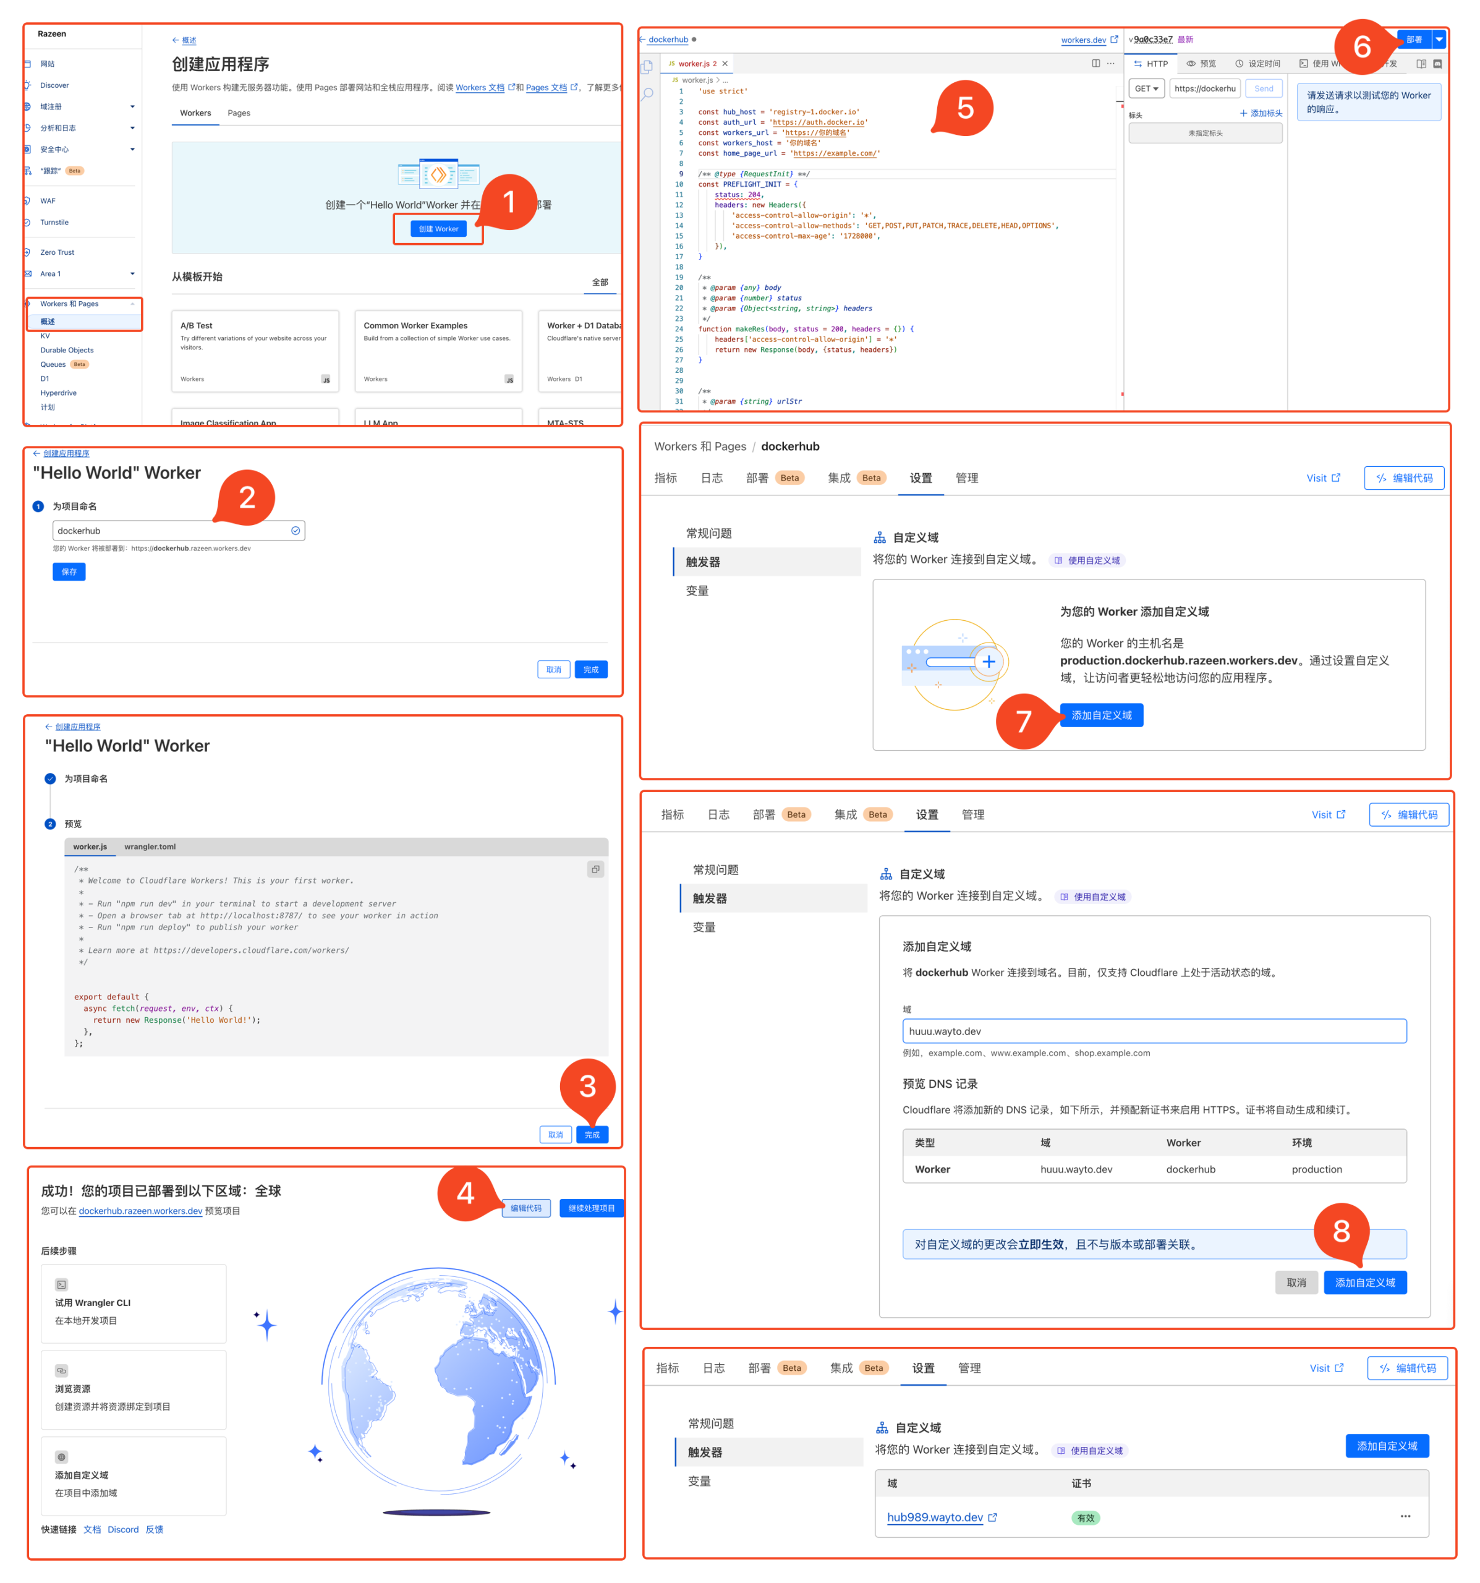This screenshot has height=1583, width=1480.
Task: Open WAF in the sidebar
Action: click(48, 202)
